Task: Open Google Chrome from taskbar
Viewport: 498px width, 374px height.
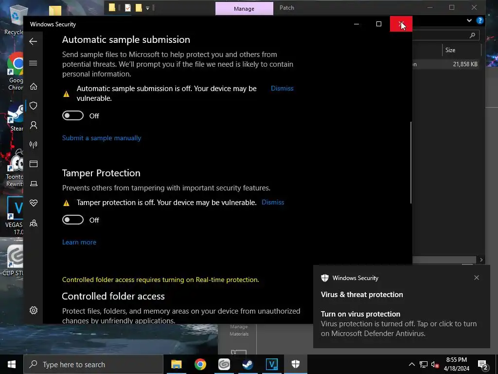Action: coord(200,364)
